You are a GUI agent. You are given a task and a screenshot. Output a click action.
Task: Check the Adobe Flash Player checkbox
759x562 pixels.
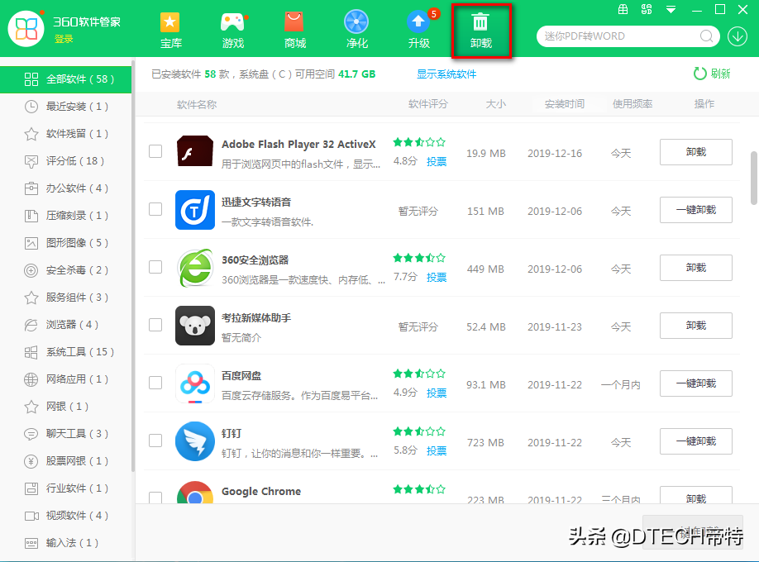[155, 151]
